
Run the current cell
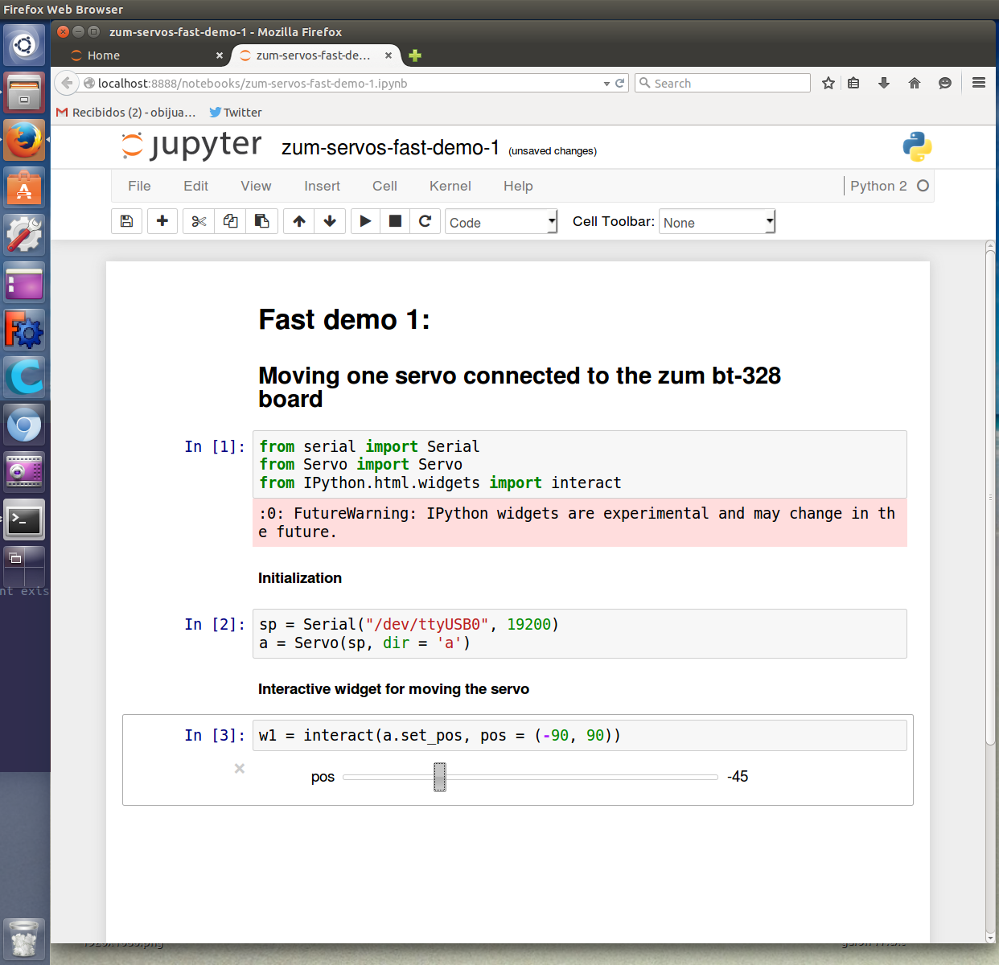click(365, 221)
